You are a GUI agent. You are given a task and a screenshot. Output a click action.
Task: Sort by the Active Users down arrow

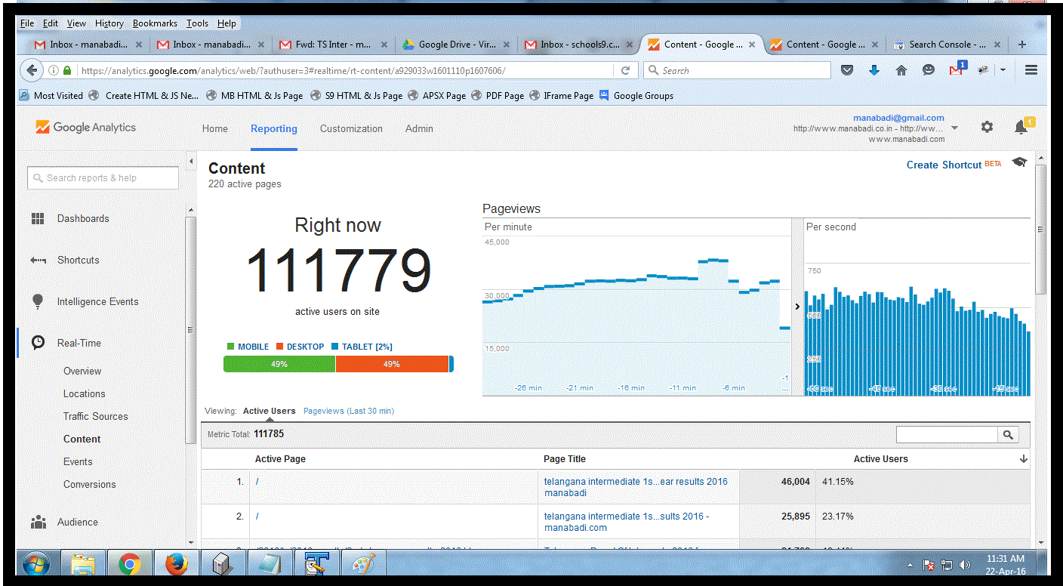(x=1024, y=459)
